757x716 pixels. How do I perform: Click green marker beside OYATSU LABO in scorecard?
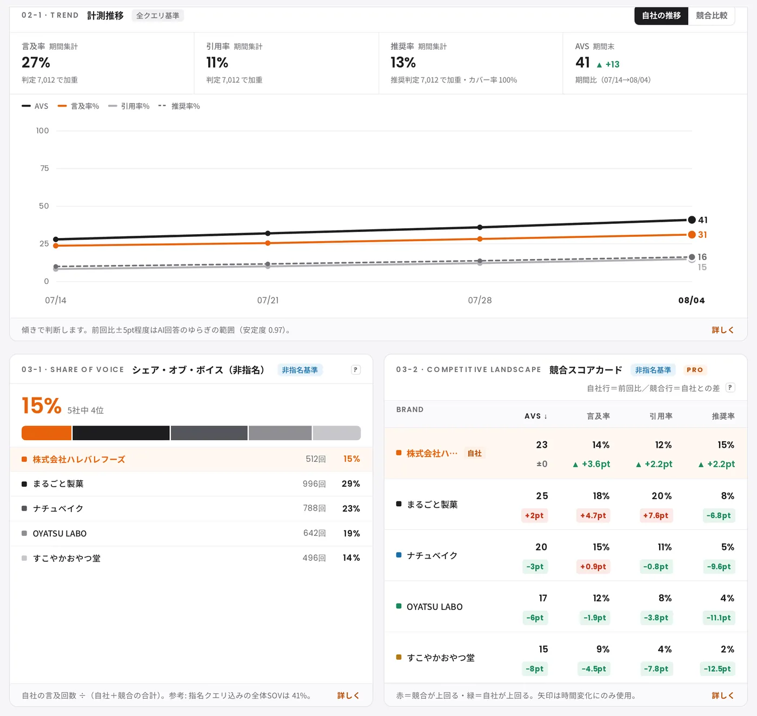coord(399,606)
